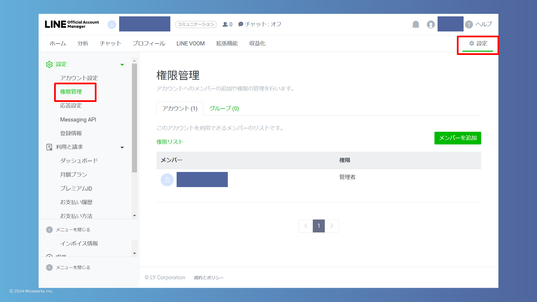Open お支払い履歴 in the sidebar

point(76,202)
